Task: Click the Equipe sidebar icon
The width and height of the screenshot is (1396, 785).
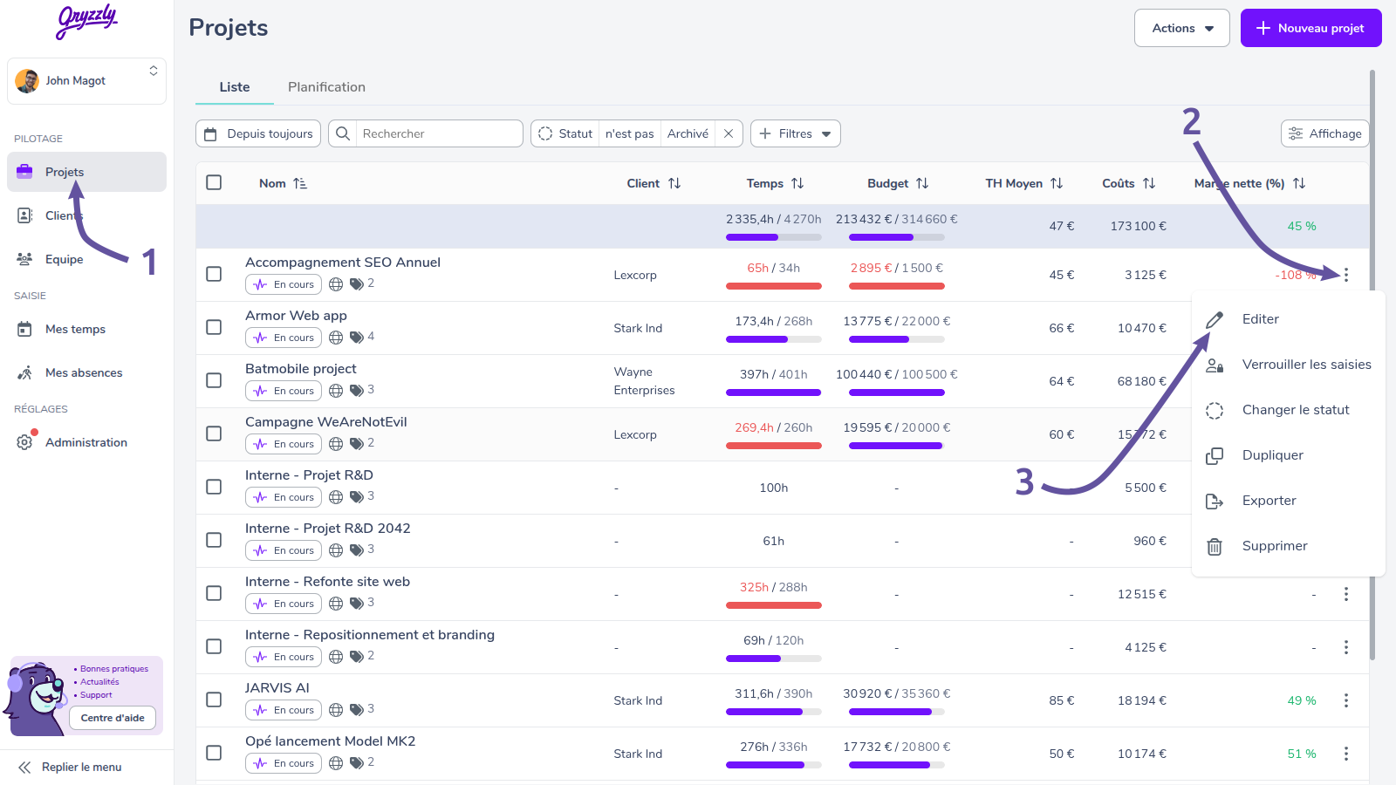Action: [25, 259]
